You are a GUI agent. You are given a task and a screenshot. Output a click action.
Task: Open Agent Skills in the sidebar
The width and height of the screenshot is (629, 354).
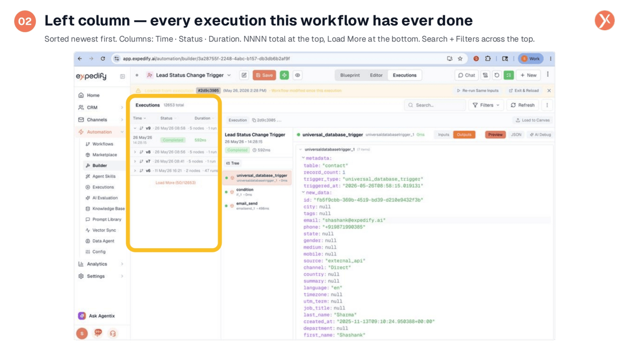coord(104,176)
